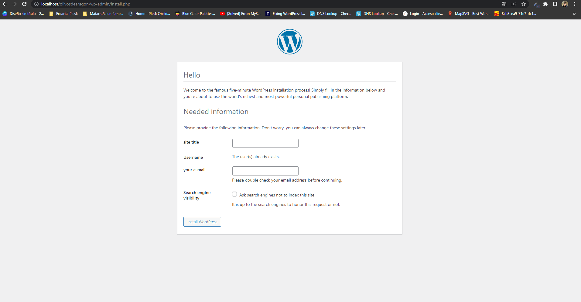Click the 'Search engine visibility' label
Image resolution: width=581 pixels, height=302 pixels.
[197, 195]
